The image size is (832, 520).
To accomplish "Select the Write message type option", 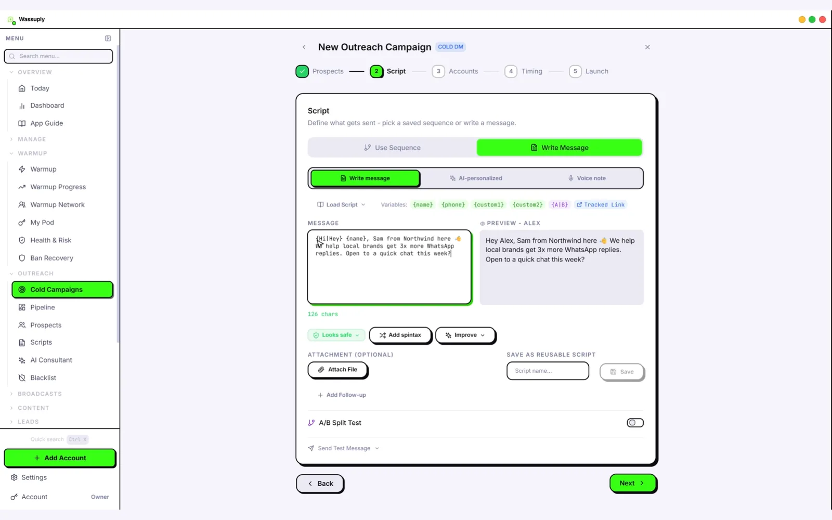I will (x=365, y=178).
